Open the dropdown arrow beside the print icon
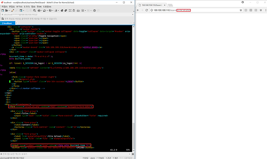 point(42,10)
